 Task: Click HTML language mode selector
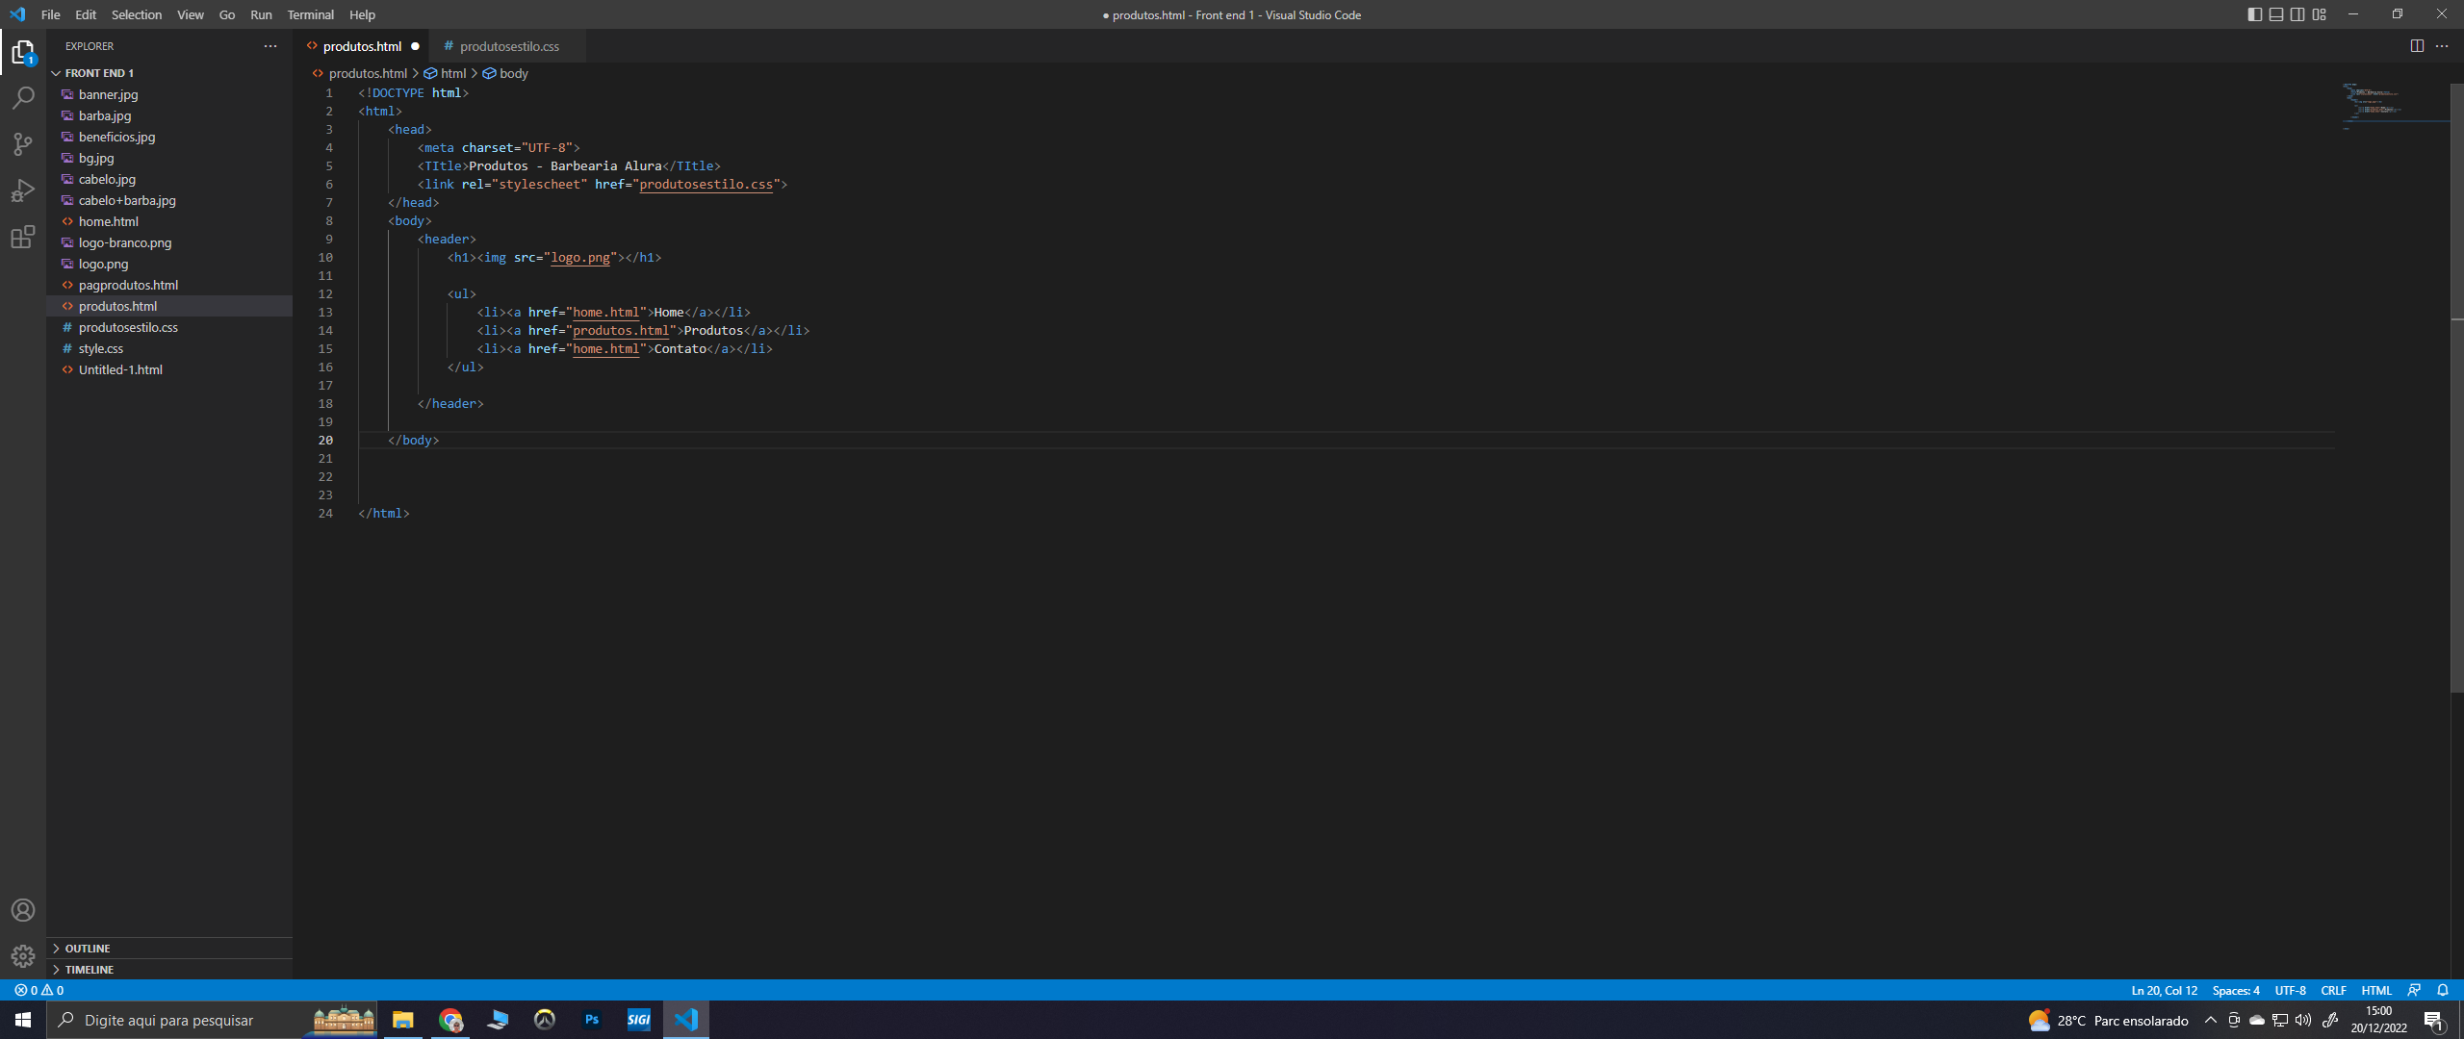[2376, 990]
